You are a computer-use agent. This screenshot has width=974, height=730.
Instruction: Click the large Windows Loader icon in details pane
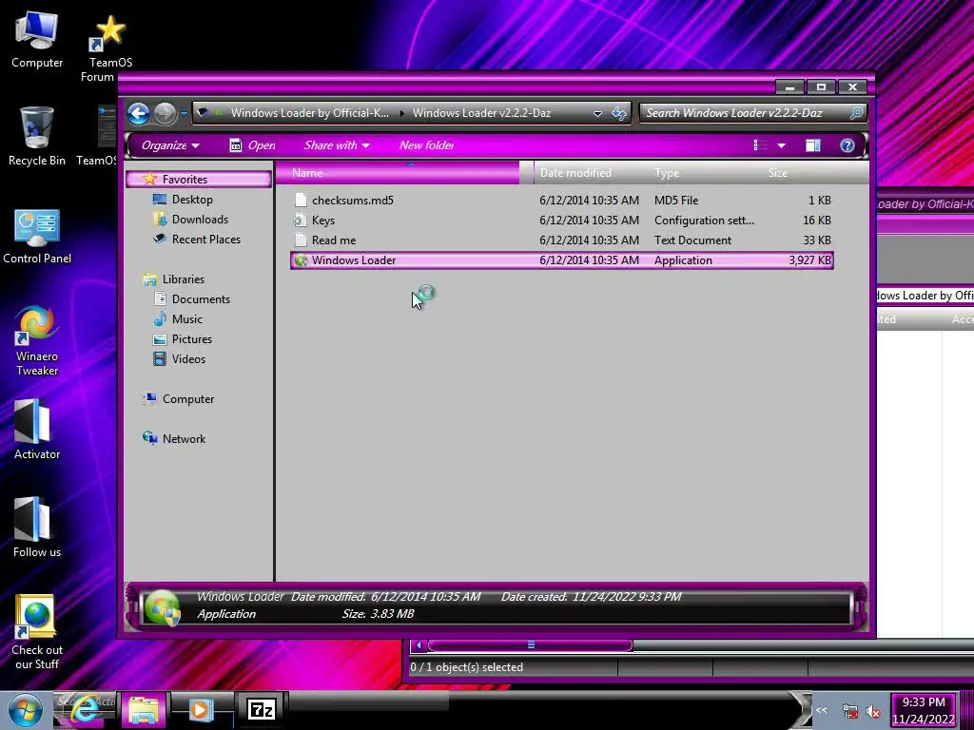click(x=162, y=606)
